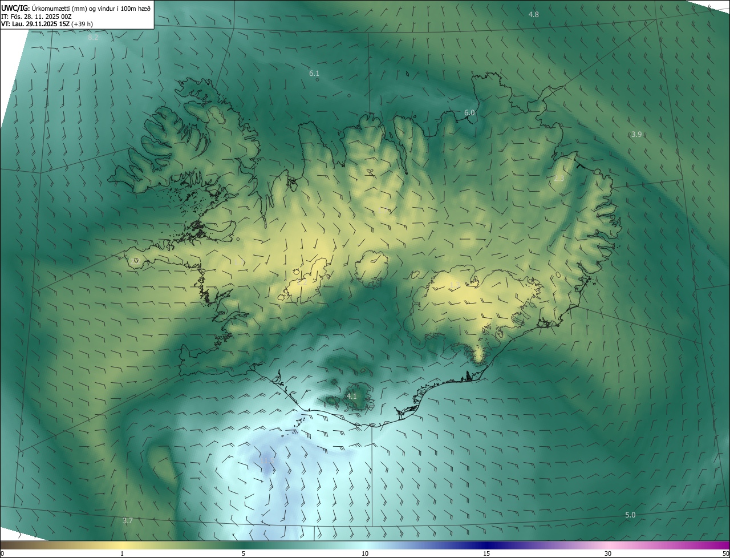The height and width of the screenshot is (558, 730).
Task: Click the 3.7 value label over the ocean
Action: pos(128,521)
